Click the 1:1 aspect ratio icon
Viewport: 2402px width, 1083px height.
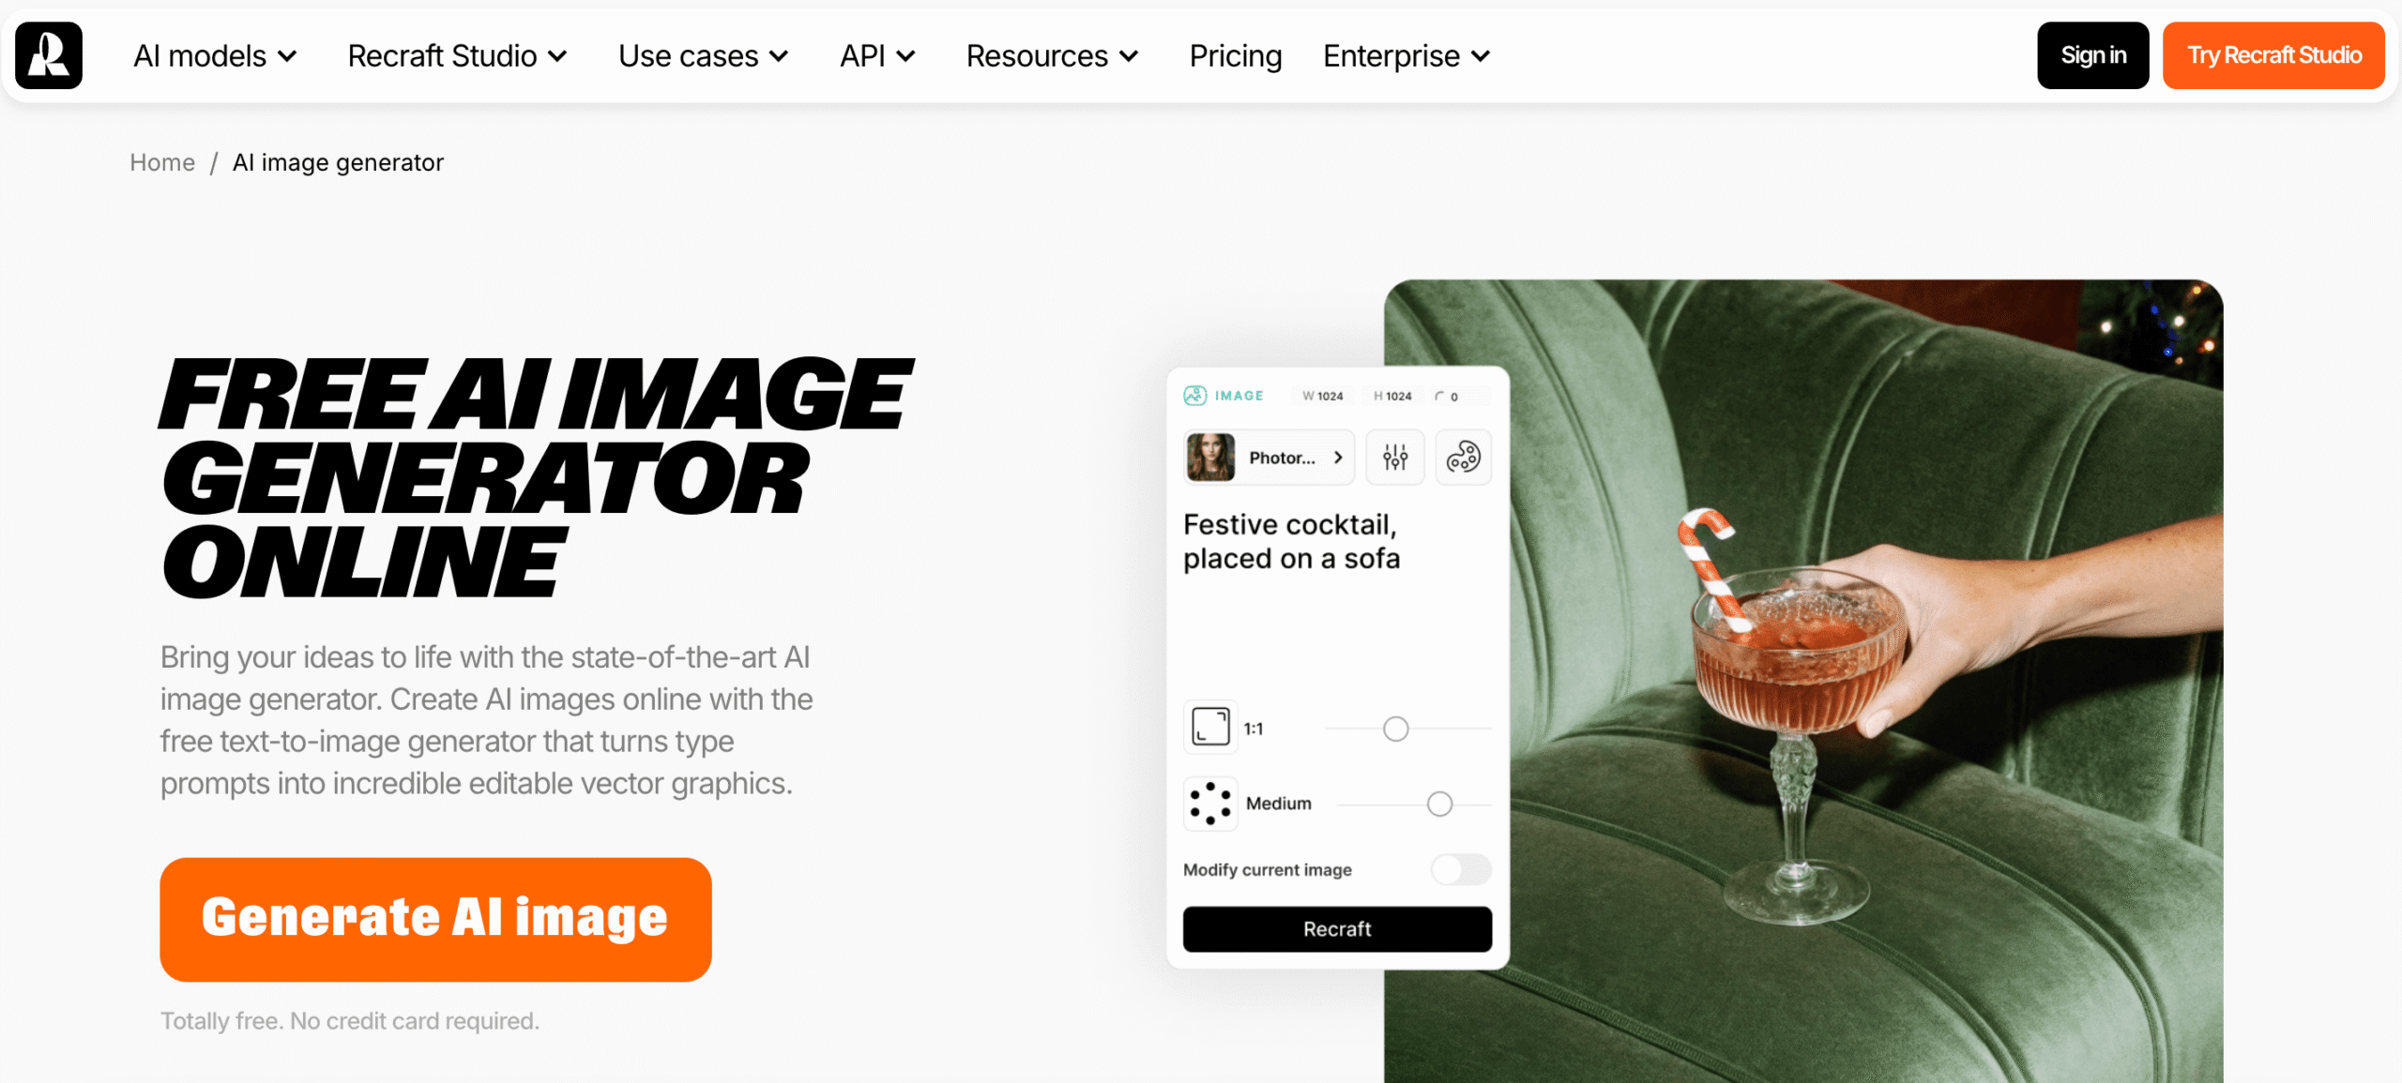1210,727
